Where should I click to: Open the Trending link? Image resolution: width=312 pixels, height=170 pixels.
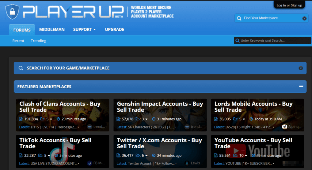pos(38,41)
